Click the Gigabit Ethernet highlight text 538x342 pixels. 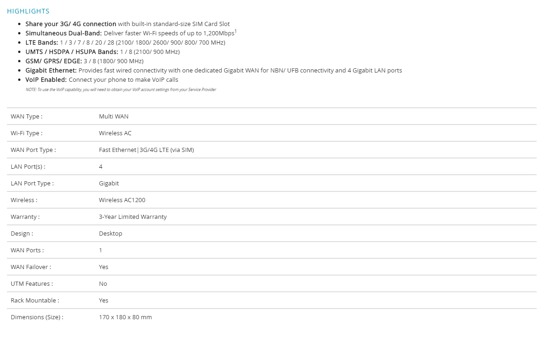pos(213,71)
